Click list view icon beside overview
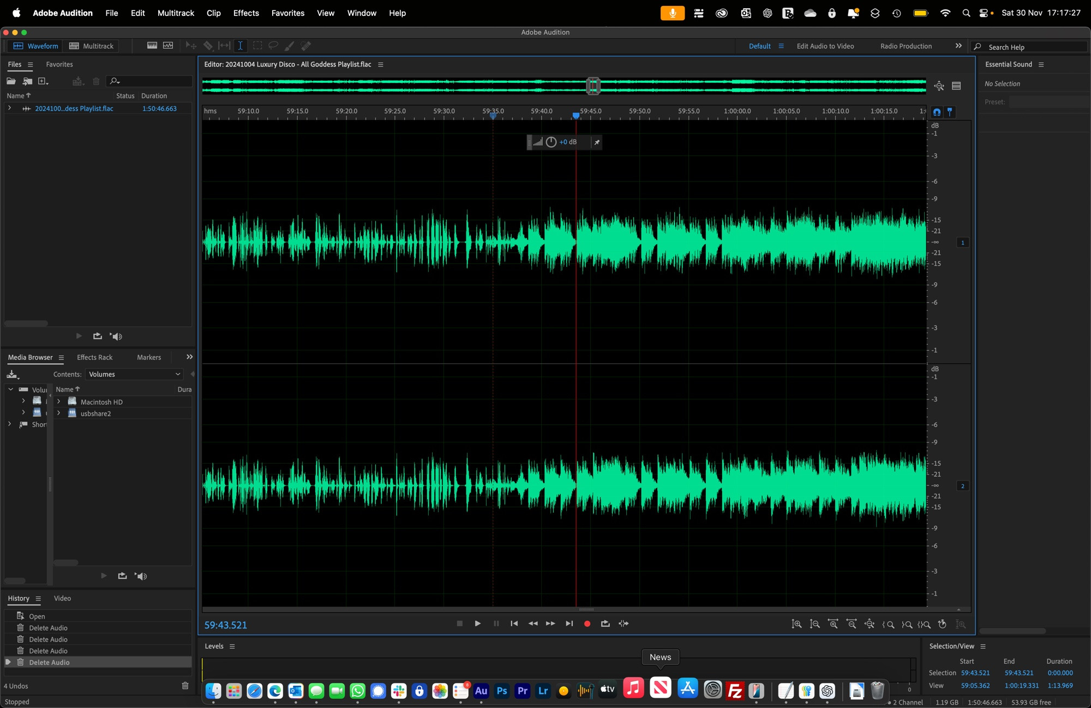This screenshot has height=708, width=1091. 956,86
